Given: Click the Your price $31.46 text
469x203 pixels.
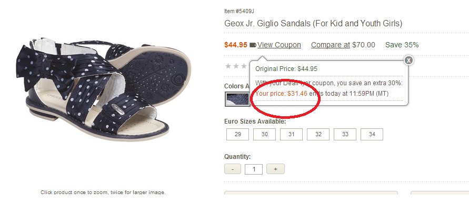Looking at the screenshot, I should pyautogui.click(x=281, y=94).
